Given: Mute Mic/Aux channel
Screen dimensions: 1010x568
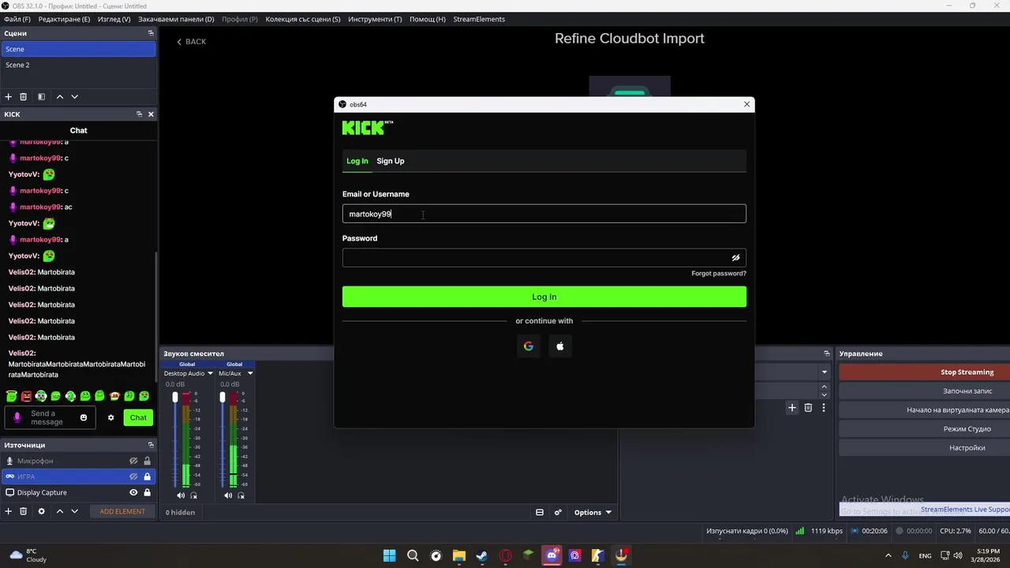Looking at the screenshot, I should pyautogui.click(x=228, y=495).
